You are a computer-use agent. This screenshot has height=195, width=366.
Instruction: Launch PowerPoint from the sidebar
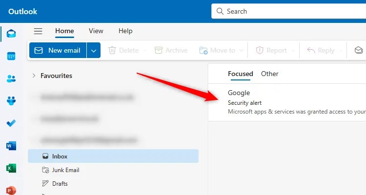click(x=11, y=190)
